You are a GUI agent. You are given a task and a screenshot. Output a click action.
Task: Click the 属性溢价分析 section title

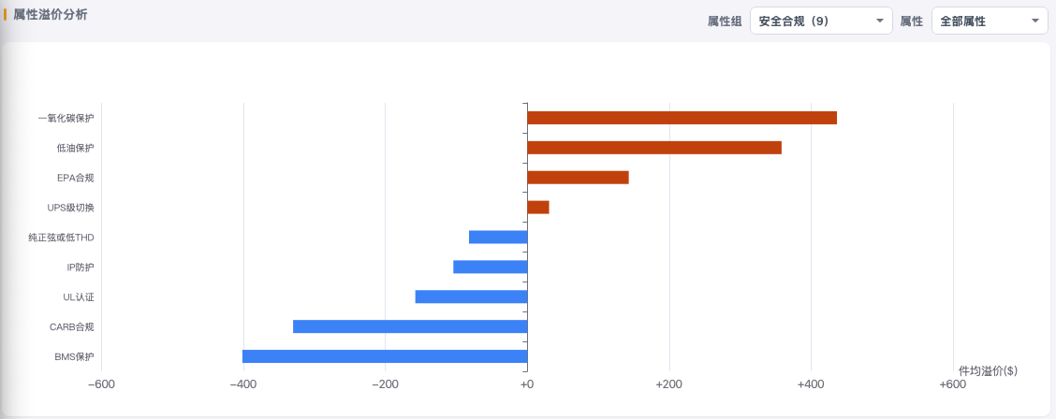50,14
